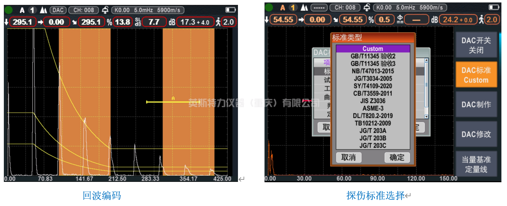The image size is (507, 206).
Task: Click the 17.3 + 4.0 dB gain field
Action: point(195,22)
